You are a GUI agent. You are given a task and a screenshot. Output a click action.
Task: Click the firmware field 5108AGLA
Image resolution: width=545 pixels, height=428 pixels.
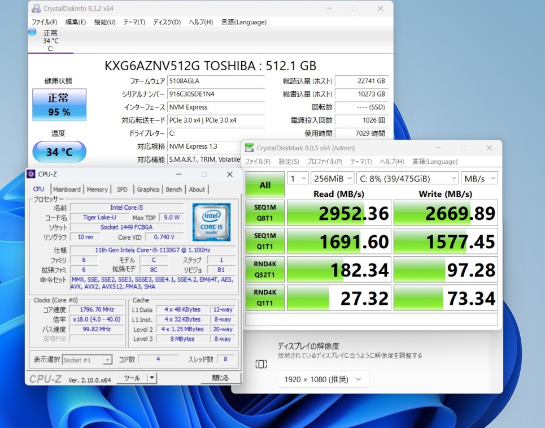[216, 81]
